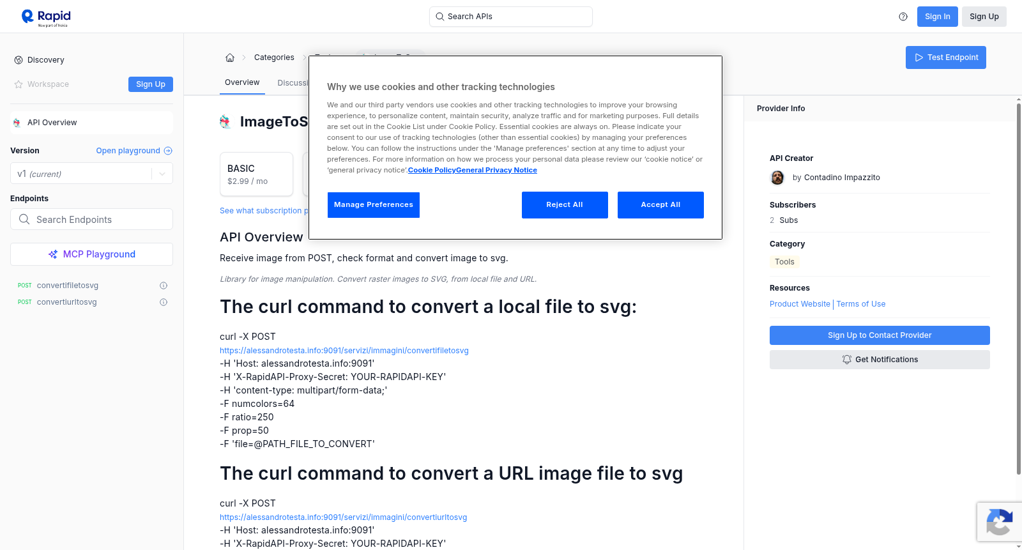Click Manage Preferences in cookie dialog

coord(374,205)
